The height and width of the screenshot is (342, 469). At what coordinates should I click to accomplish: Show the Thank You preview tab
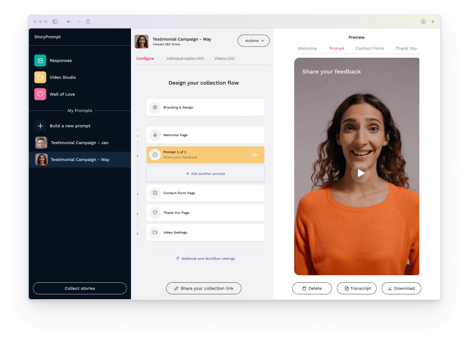[406, 48]
